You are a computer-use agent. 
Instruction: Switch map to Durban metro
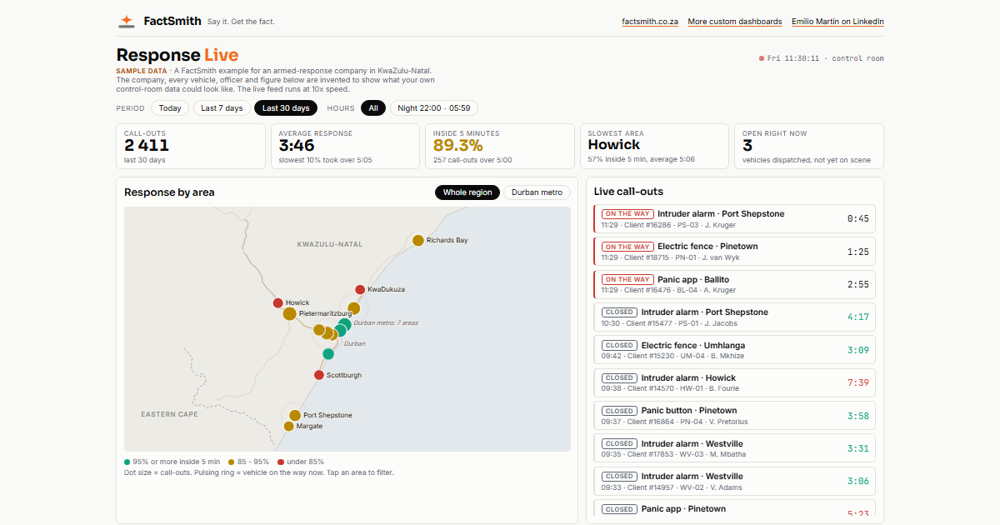(537, 192)
